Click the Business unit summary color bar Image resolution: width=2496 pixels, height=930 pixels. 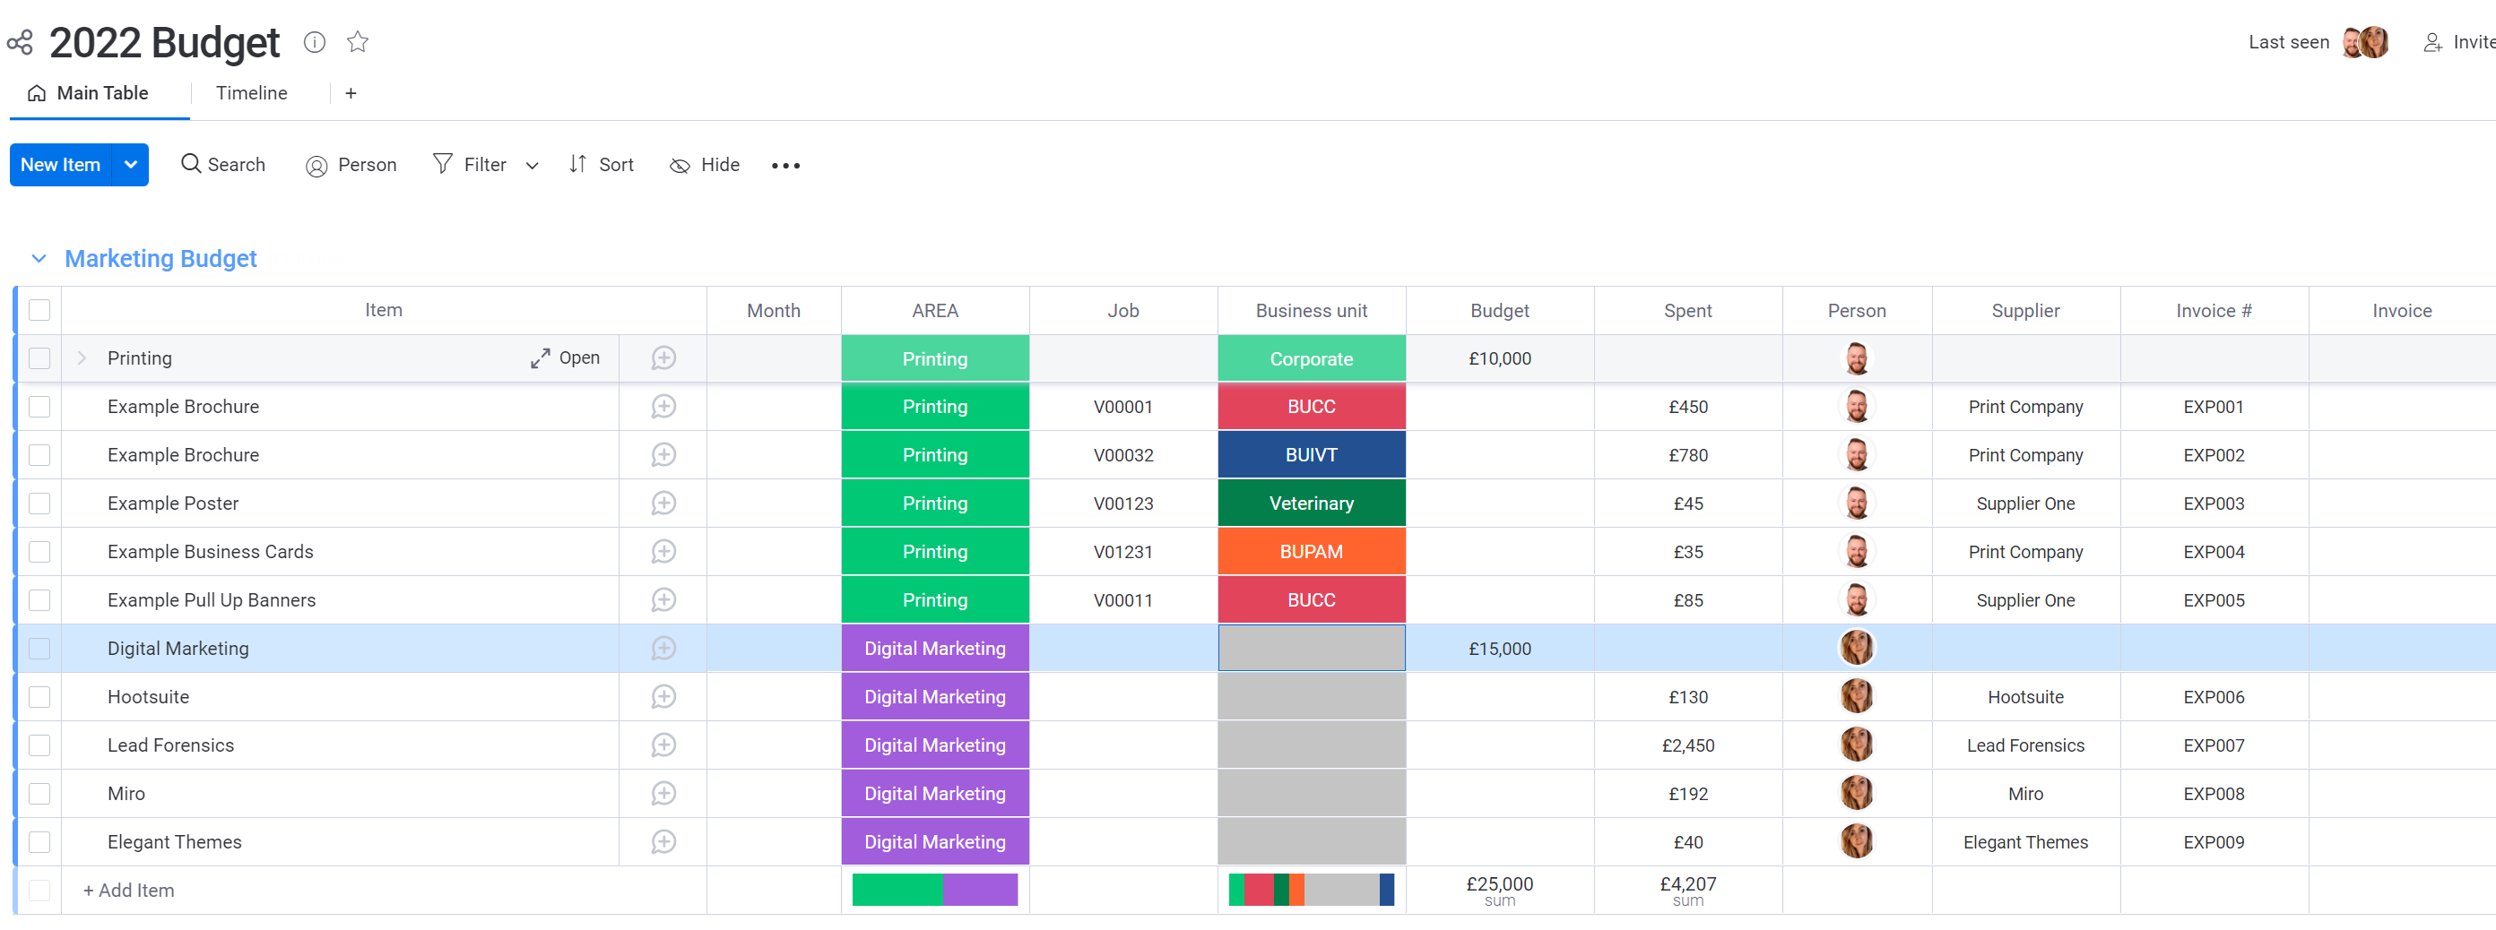(1311, 891)
